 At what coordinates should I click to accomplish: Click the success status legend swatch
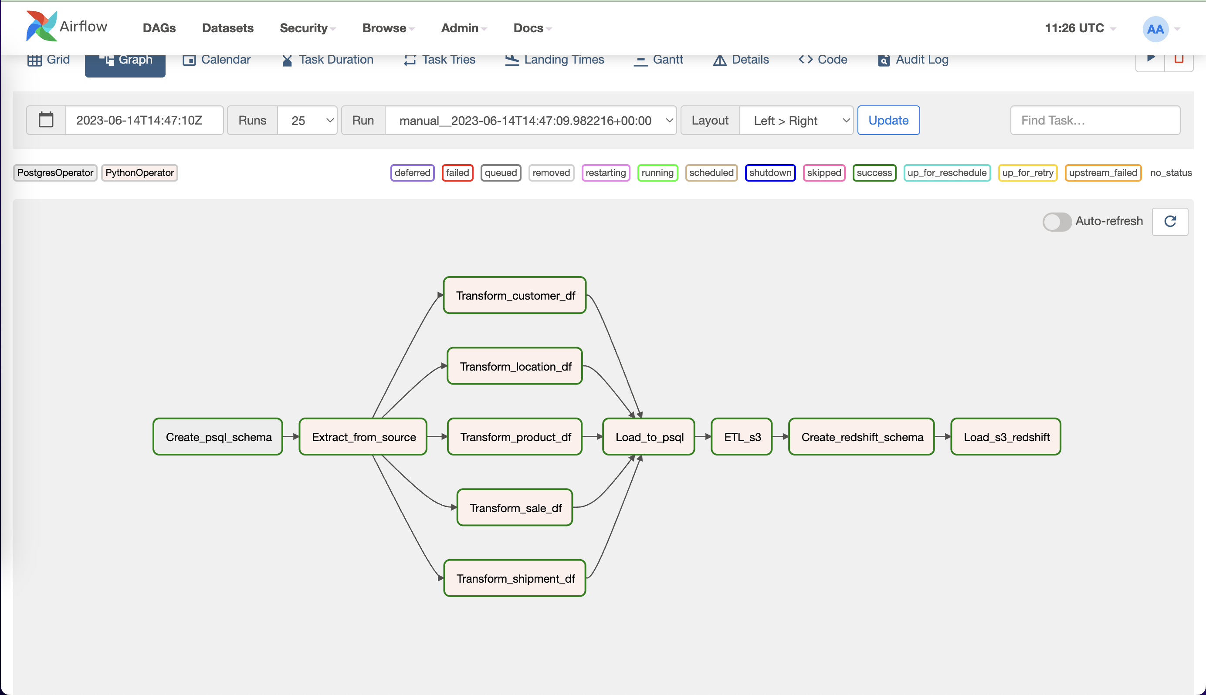[x=874, y=173]
